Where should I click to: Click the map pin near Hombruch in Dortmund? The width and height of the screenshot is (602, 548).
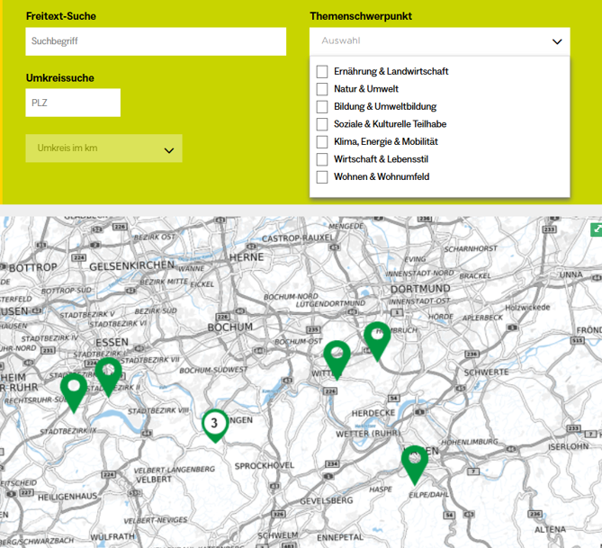377,341
